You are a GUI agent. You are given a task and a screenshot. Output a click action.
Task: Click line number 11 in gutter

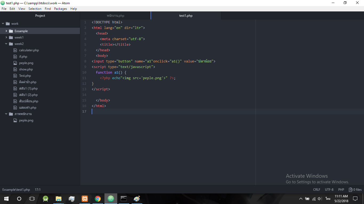tap(84, 78)
